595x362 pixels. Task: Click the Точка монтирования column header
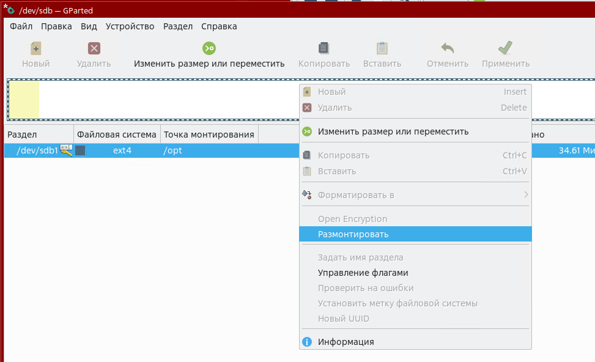click(x=209, y=135)
